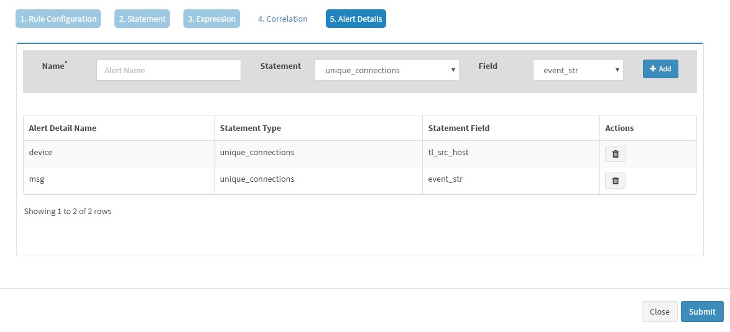This screenshot has height=332, width=730.
Task: Submit the alert rule
Action: coord(702,312)
